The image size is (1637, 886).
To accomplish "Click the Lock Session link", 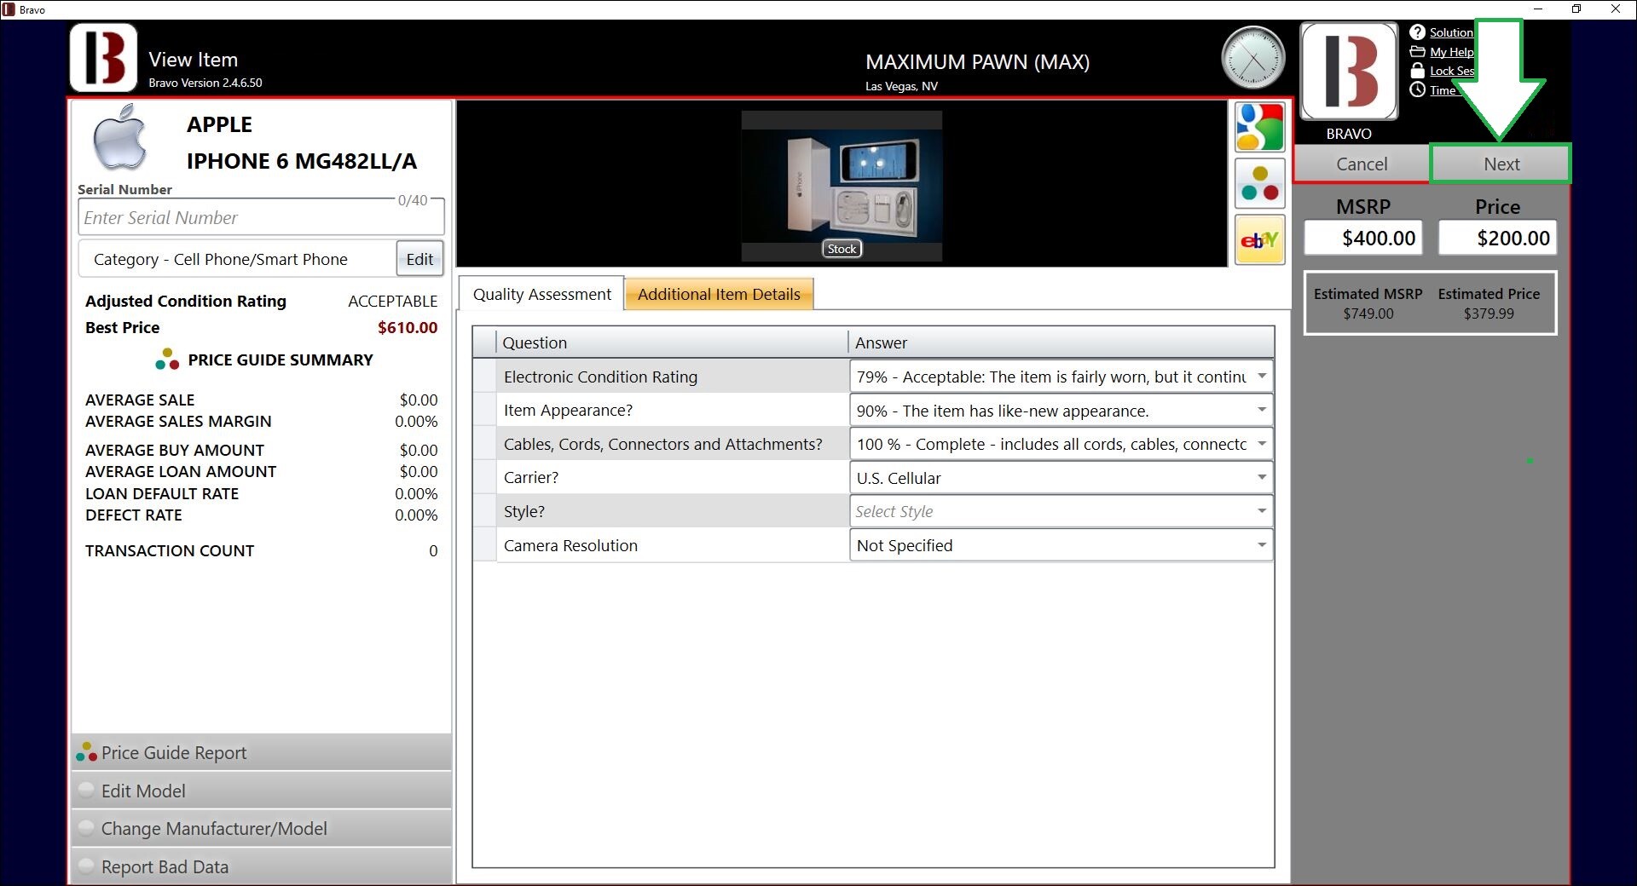I will [x=1451, y=71].
